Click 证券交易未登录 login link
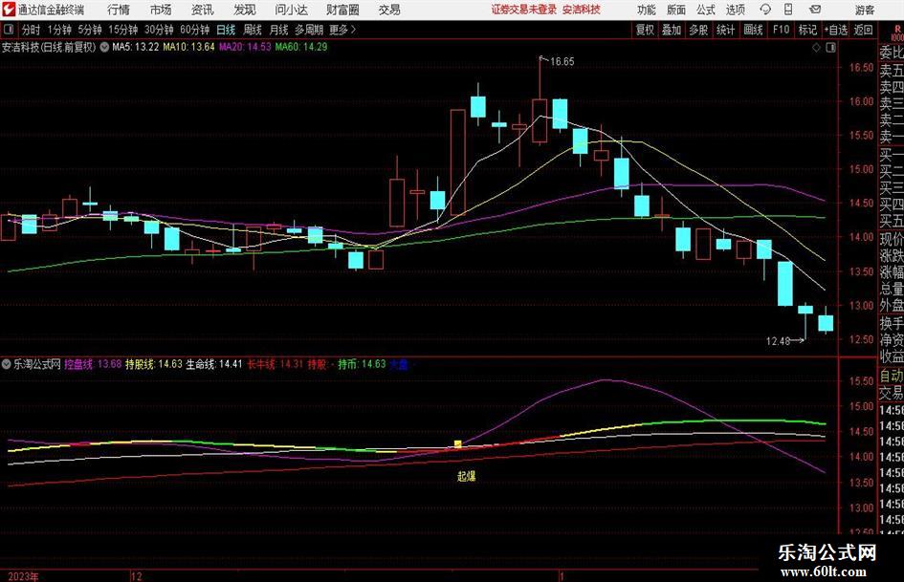The width and height of the screenshot is (904, 582). click(x=524, y=10)
